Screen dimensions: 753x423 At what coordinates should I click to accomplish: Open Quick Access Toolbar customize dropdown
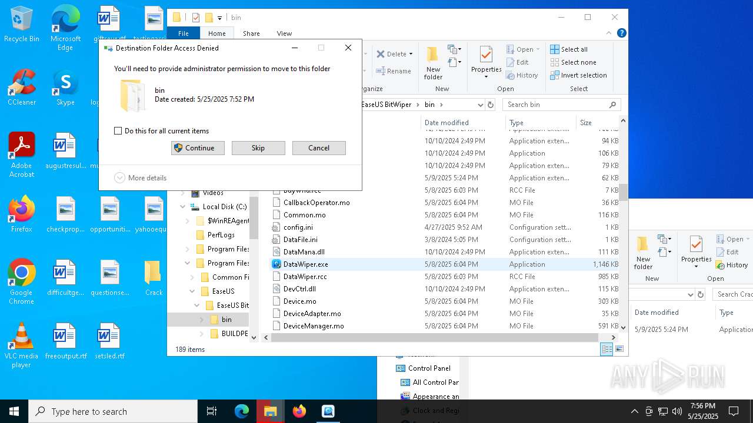219,18
